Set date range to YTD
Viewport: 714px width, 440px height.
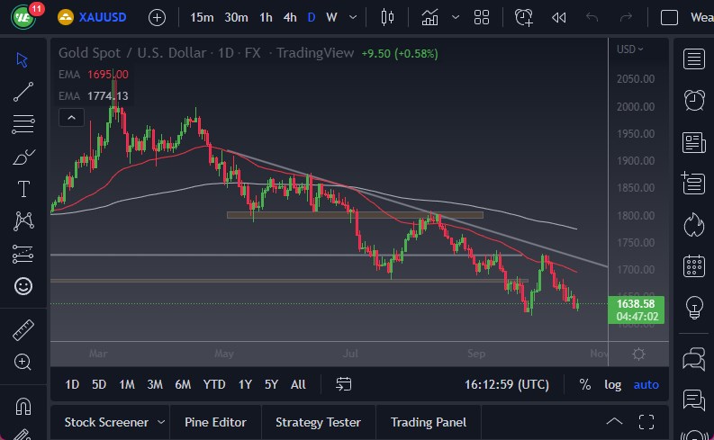coord(214,384)
